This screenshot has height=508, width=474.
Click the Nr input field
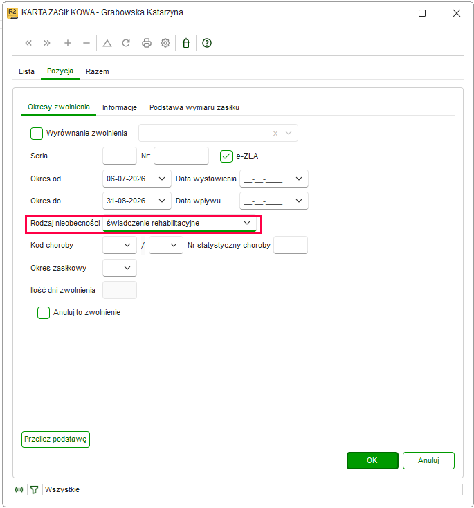point(181,156)
